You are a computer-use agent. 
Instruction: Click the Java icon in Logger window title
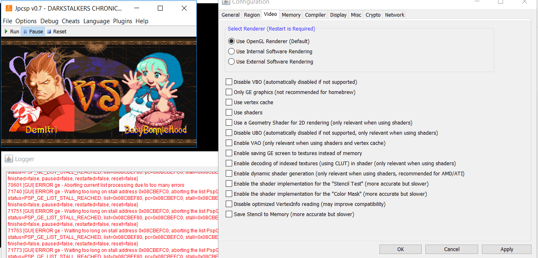click(x=8, y=159)
